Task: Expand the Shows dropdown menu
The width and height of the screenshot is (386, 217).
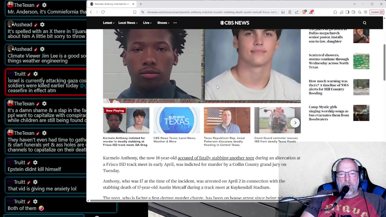Action: pos(163,23)
